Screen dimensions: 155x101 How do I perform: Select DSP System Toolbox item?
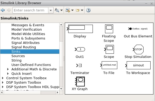coord(23,83)
